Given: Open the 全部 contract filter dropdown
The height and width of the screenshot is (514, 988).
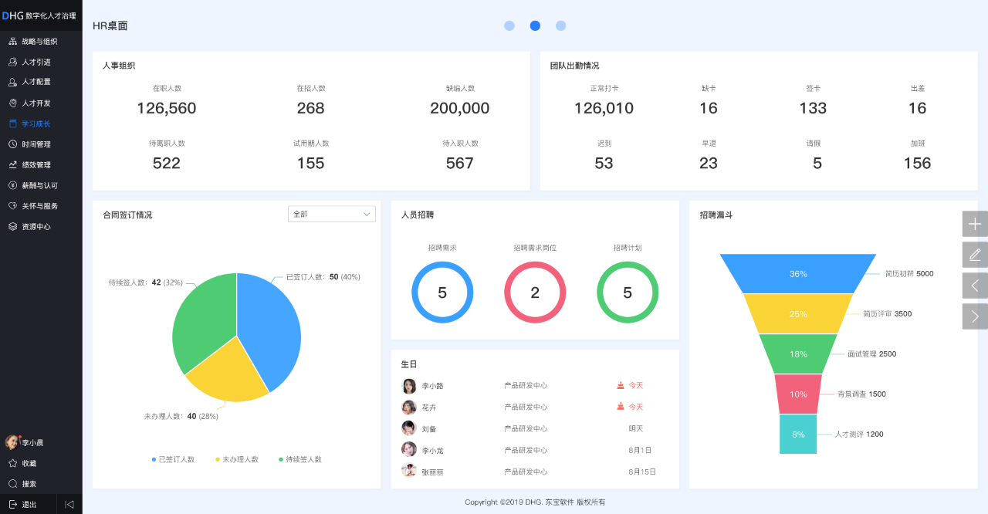Looking at the screenshot, I should 332,214.
